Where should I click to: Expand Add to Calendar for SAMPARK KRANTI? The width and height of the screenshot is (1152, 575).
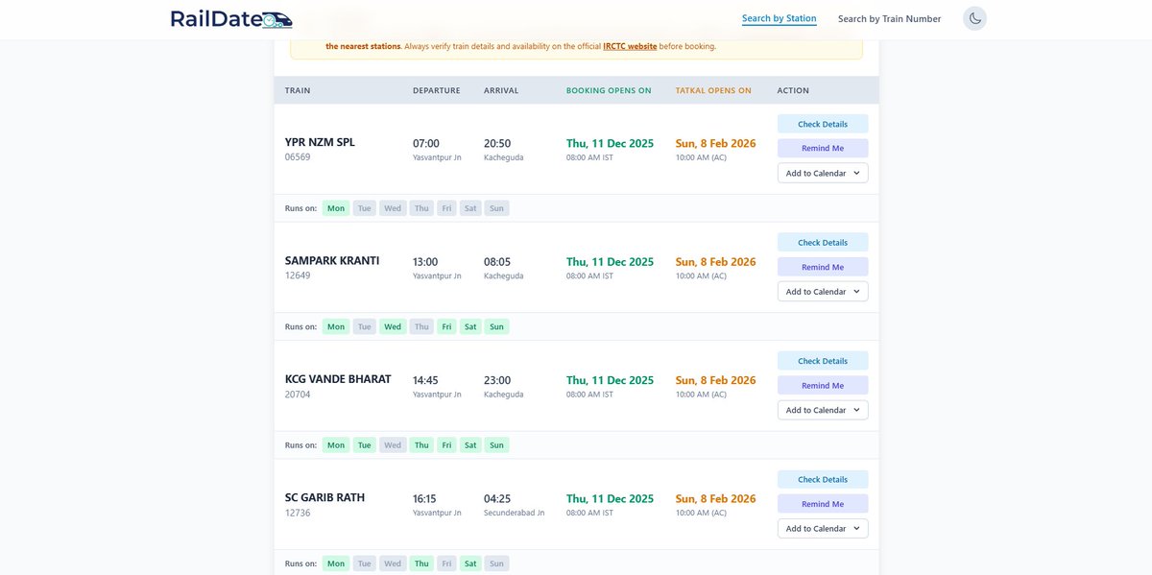coord(823,291)
